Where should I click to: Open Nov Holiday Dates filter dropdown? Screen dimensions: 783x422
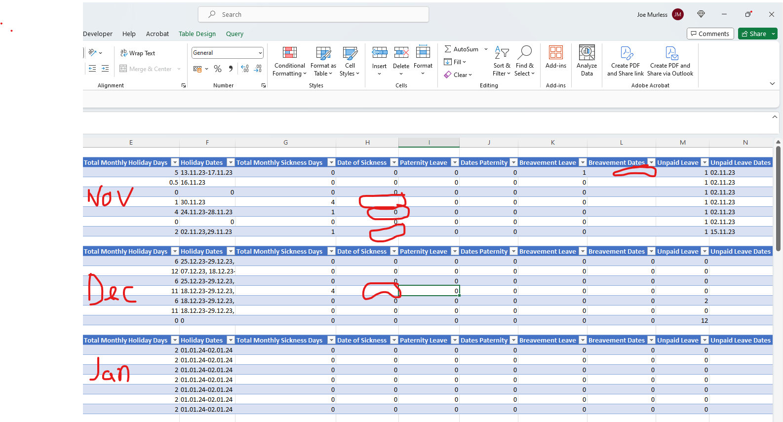[x=230, y=162]
